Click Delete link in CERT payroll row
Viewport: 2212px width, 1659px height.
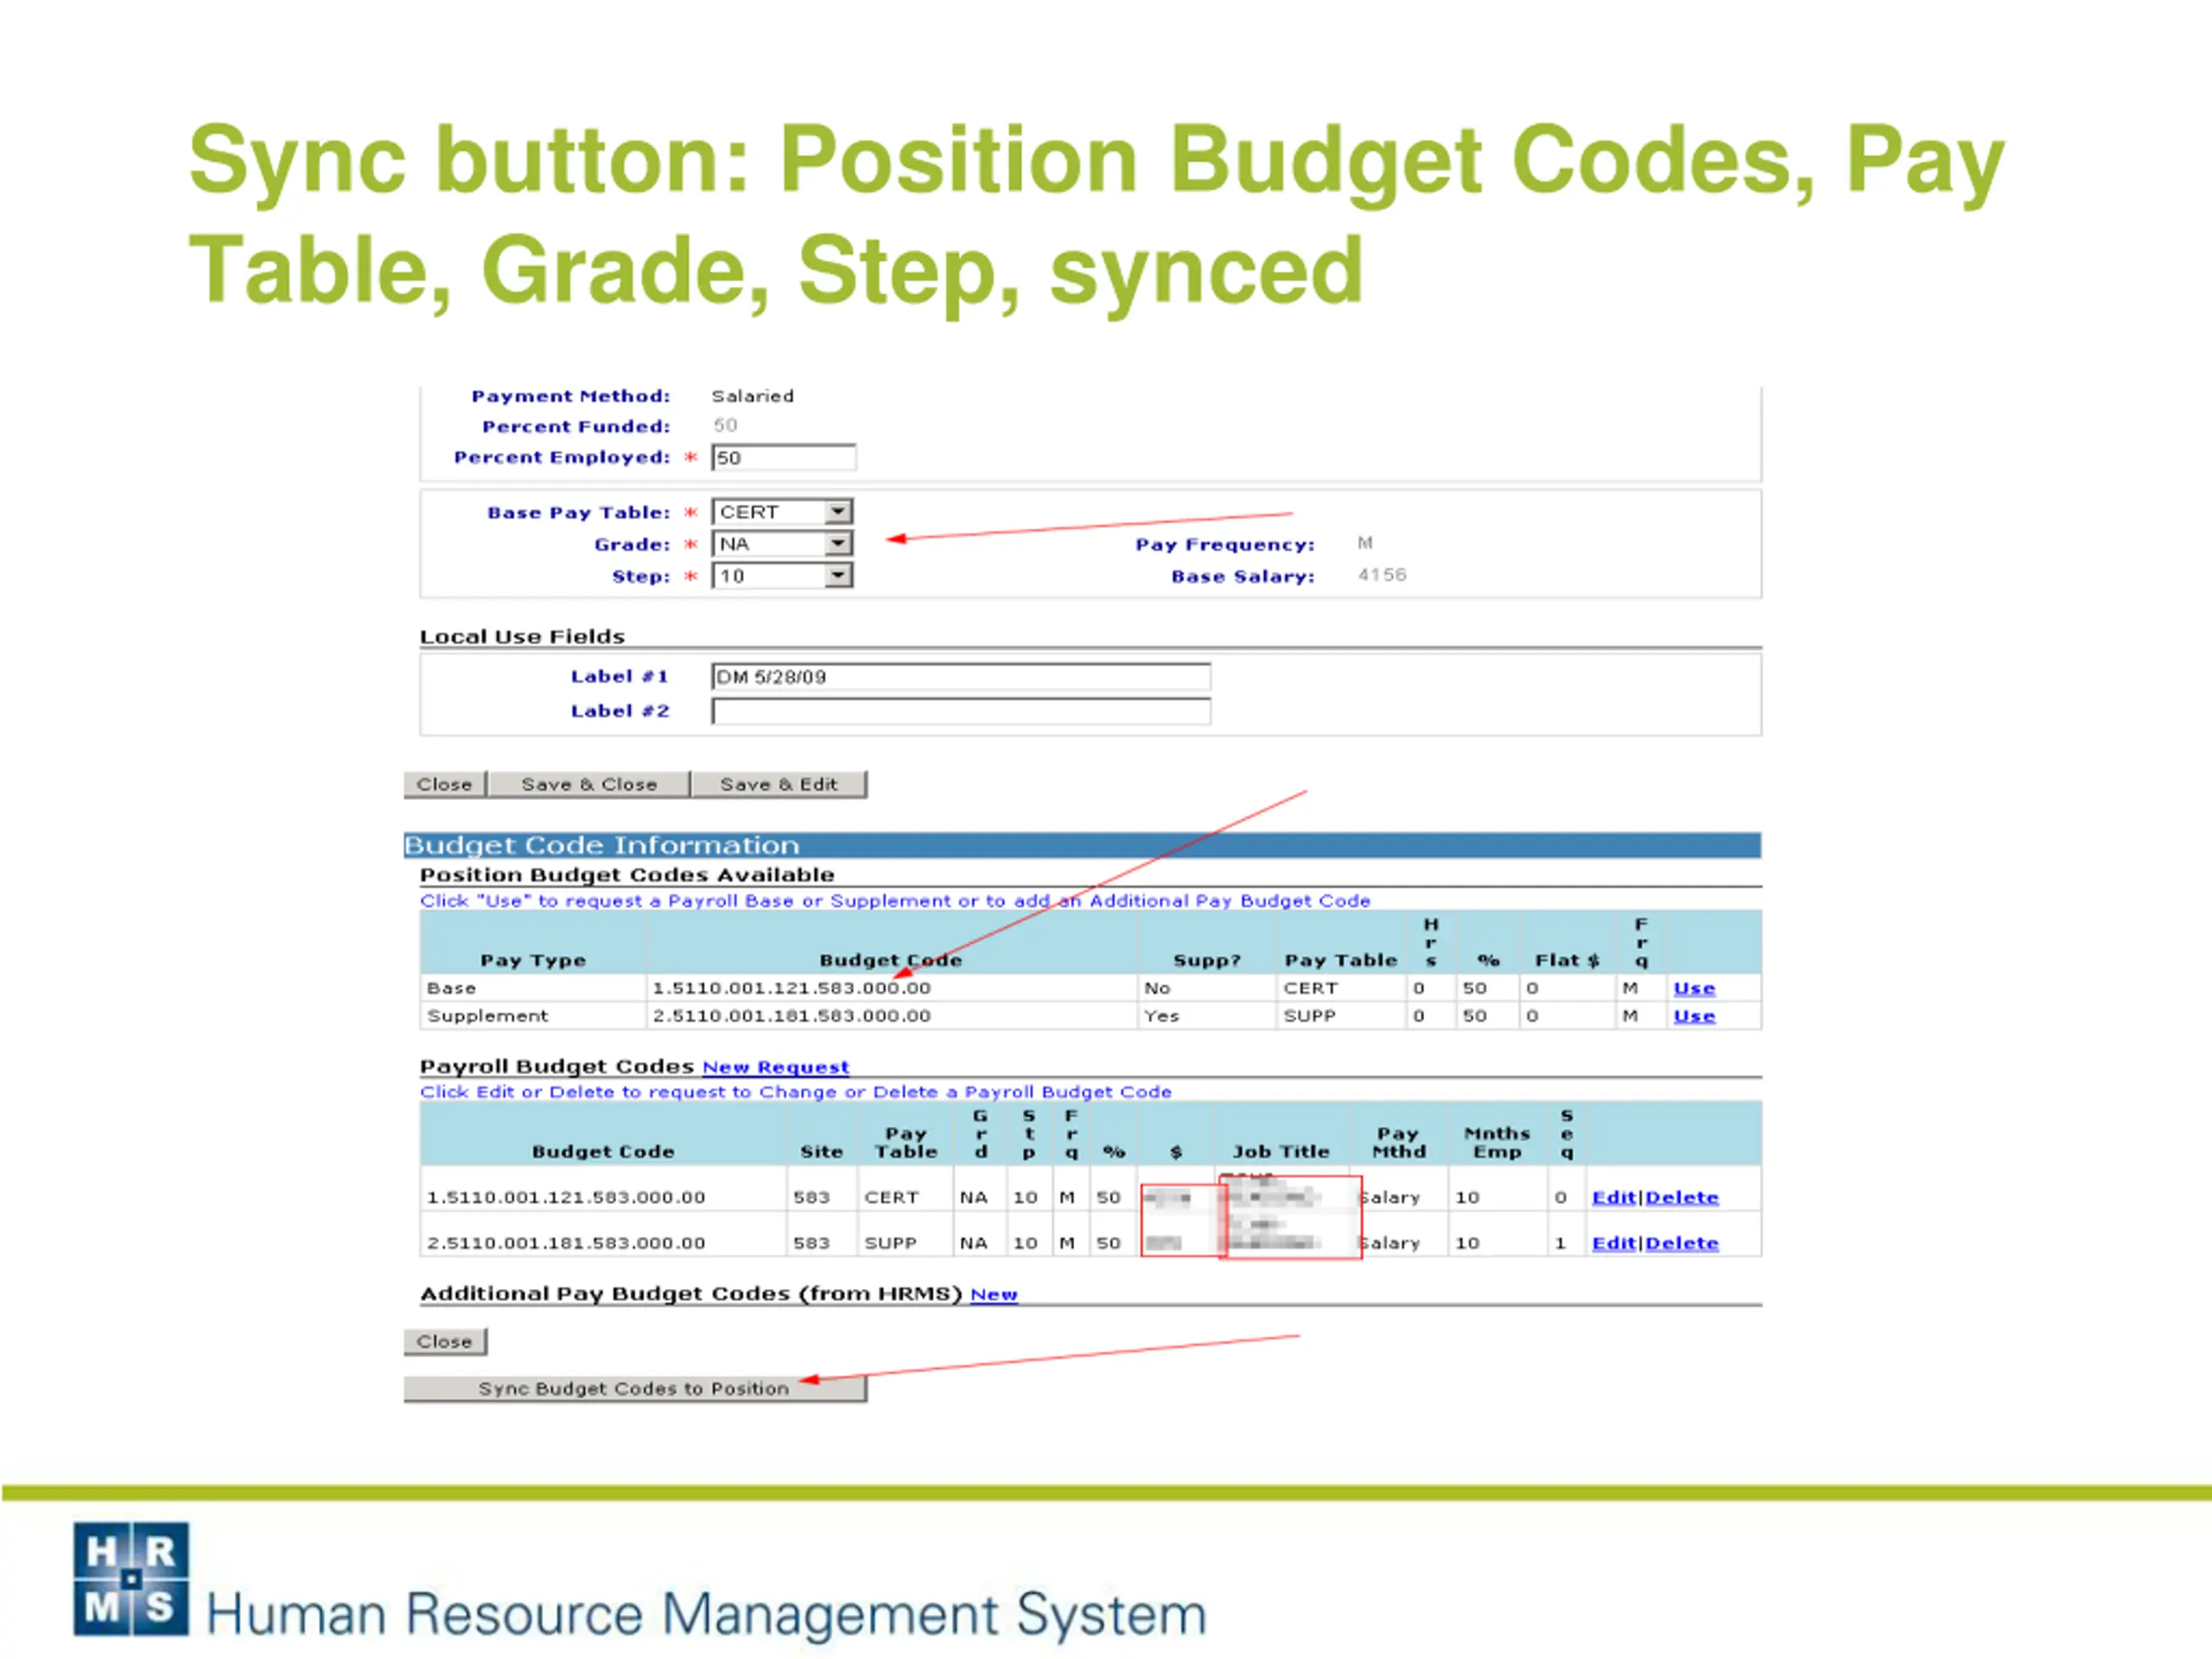1682,1198
